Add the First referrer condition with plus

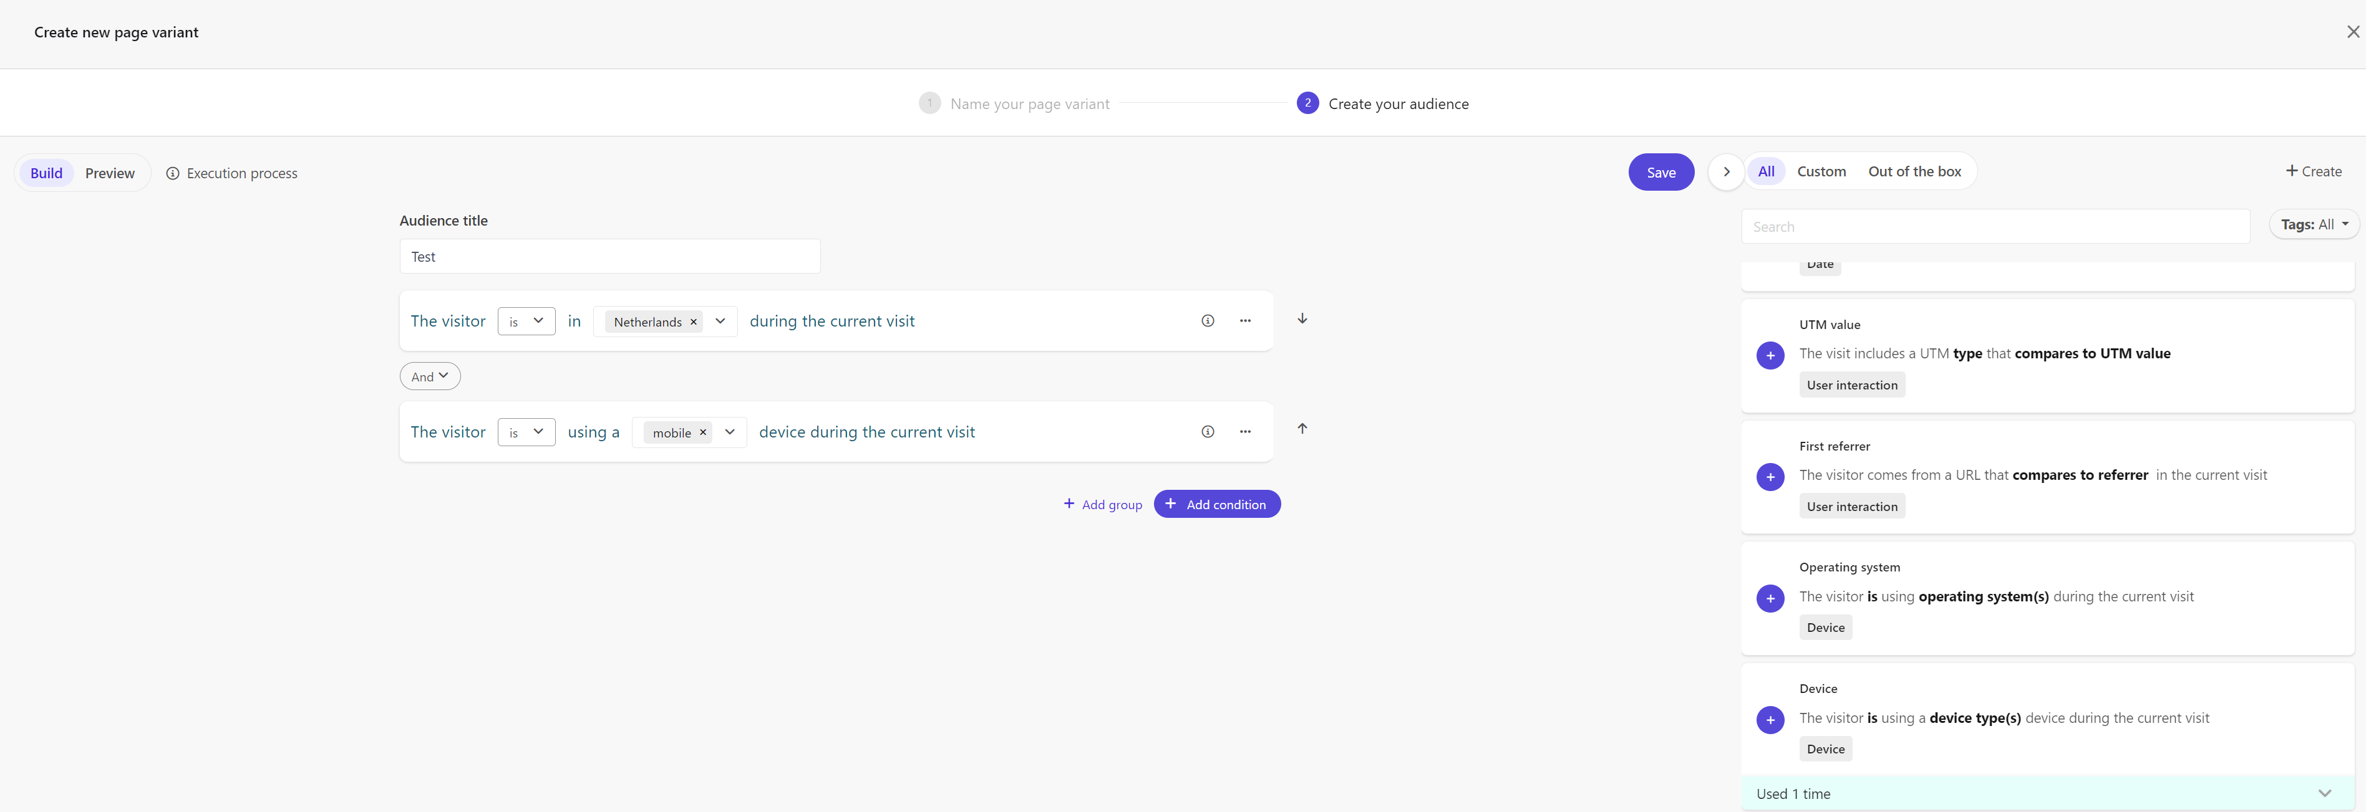[x=1769, y=477]
